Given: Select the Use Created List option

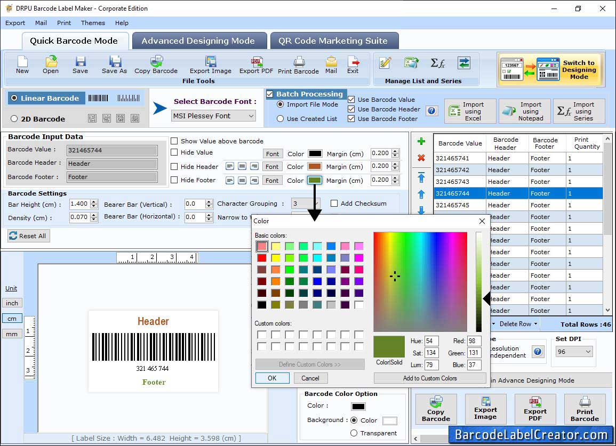Looking at the screenshot, I should click(x=280, y=119).
